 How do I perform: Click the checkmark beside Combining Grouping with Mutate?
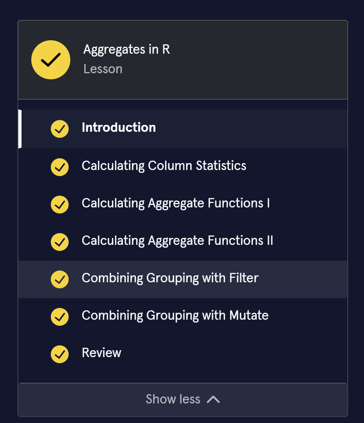pos(60,316)
